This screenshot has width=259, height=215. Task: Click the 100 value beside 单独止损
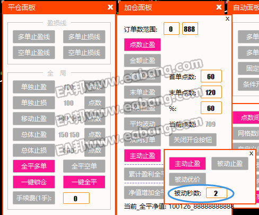pyautogui.click(x=68, y=103)
